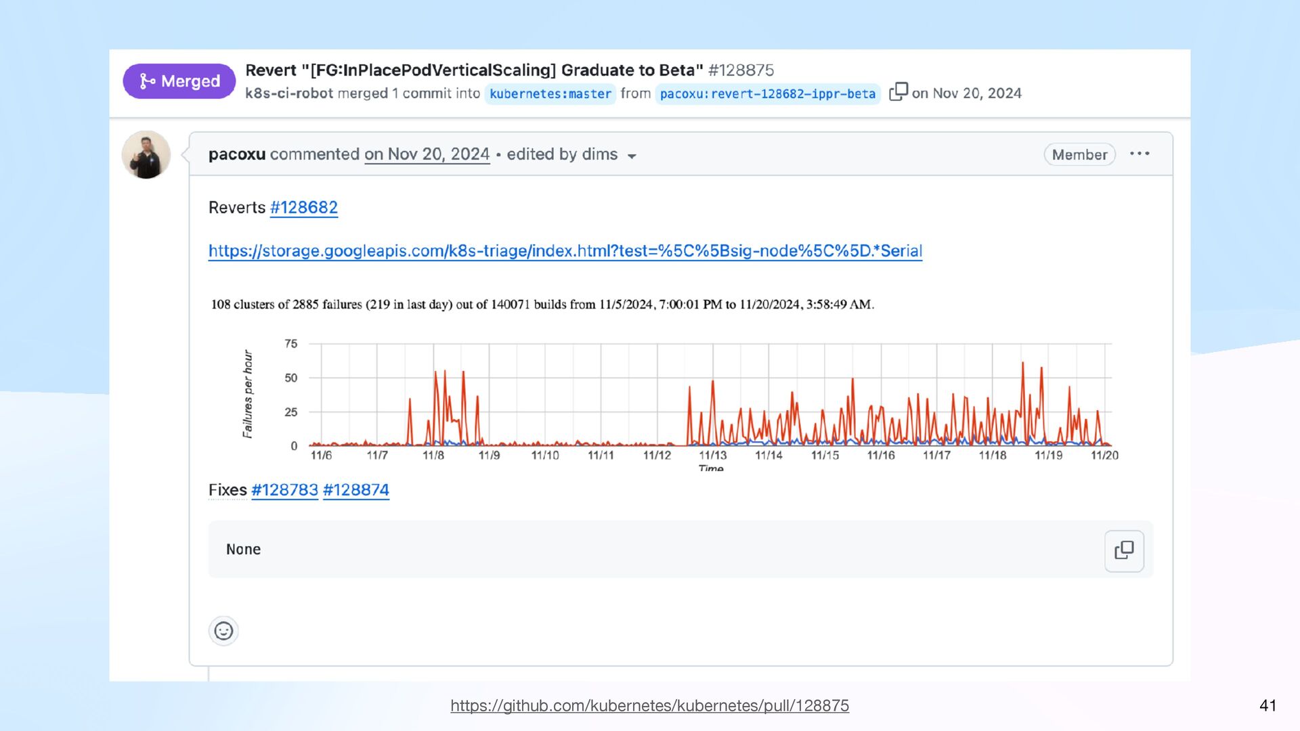Click the k8s-ci-robot username
Image resolution: width=1300 pixels, height=731 pixels.
[x=289, y=93]
